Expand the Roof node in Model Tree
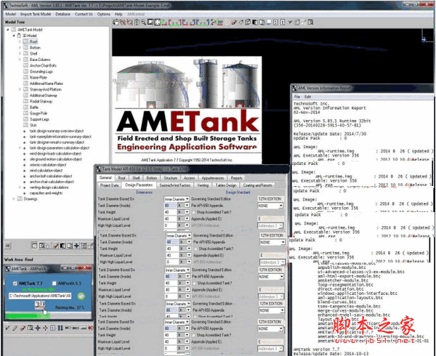This screenshot has height=356, width=436. pos(20,41)
